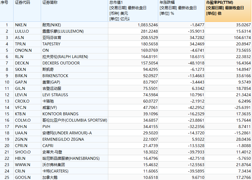Click the TPR.N ticker cell
This screenshot has height=180, width=252.
click(27, 44)
